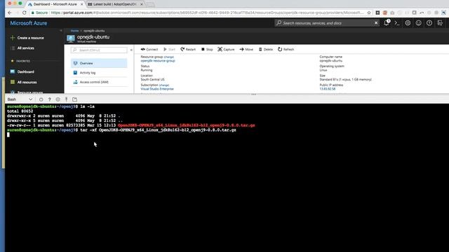Click Move in VM toolbar
The image size is (449, 252).
point(246,50)
